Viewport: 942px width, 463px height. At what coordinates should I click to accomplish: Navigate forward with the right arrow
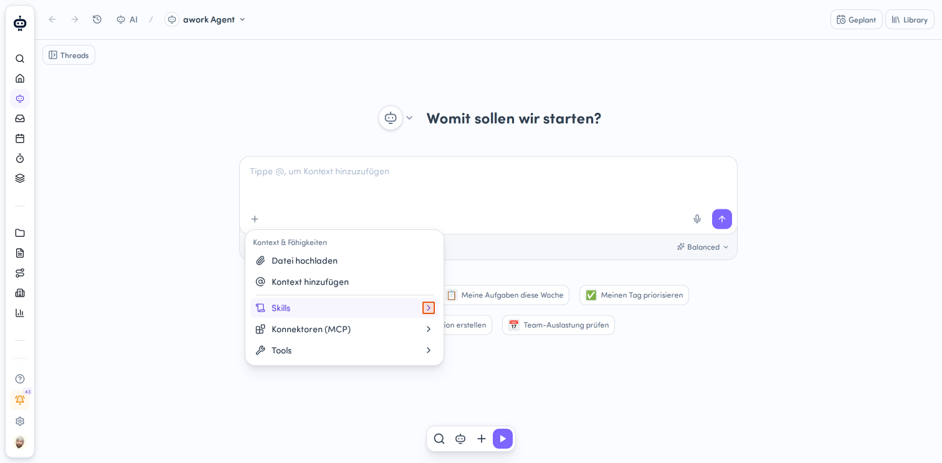75,19
